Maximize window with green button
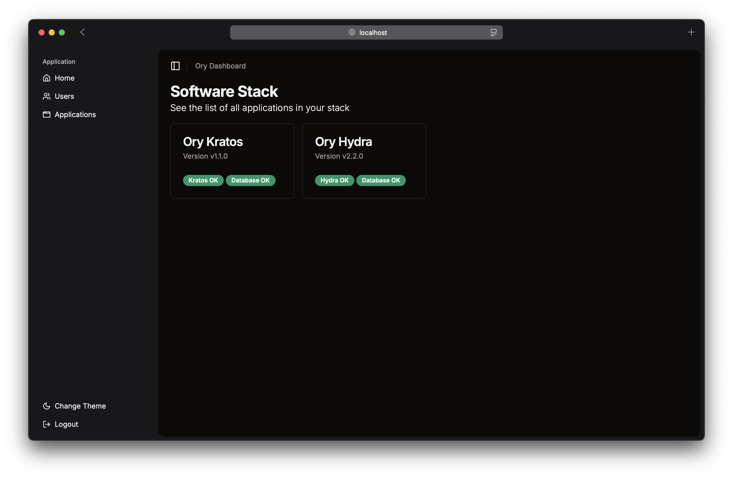 click(62, 32)
